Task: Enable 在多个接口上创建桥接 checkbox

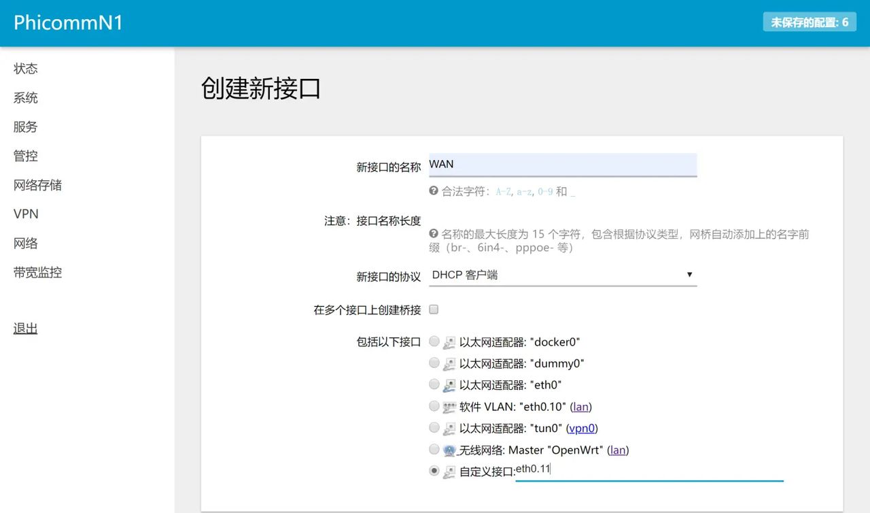Action: pos(434,310)
